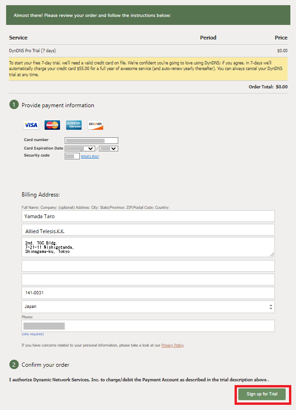Click the ZIP code field showing 141-0031
The width and height of the screenshot is (296, 410).
pos(148,293)
